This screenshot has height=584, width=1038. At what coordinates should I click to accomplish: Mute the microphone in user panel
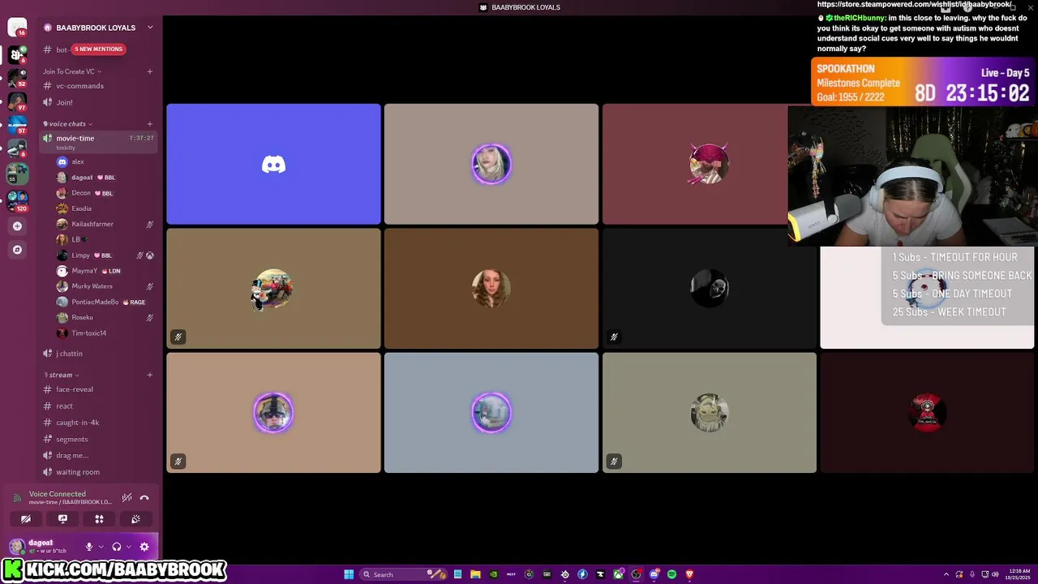(x=89, y=547)
